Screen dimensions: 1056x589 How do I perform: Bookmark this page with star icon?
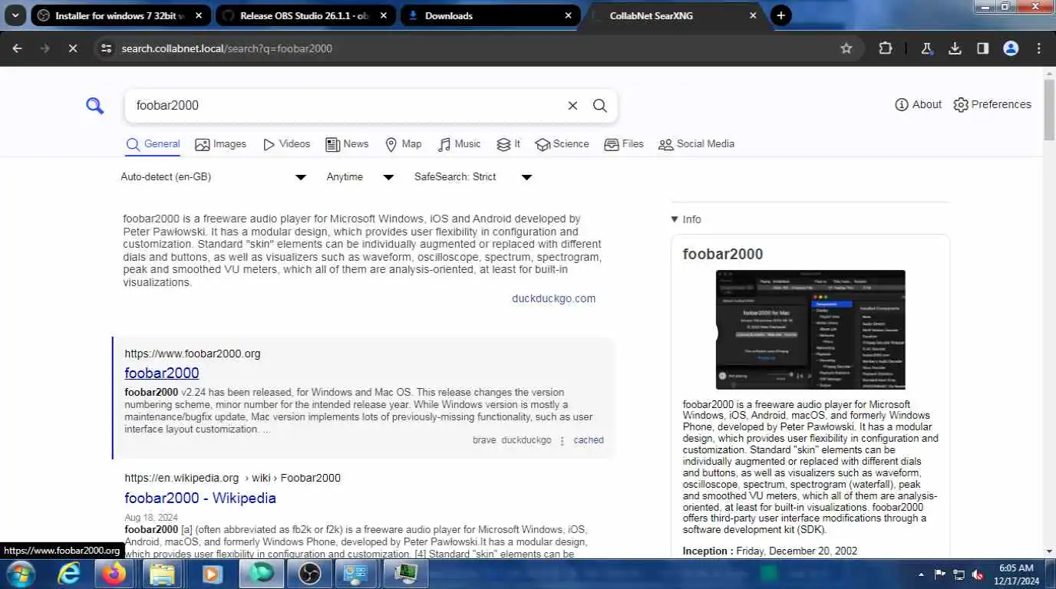(x=846, y=48)
